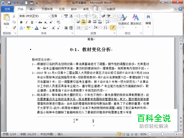Open the font name dropdown

point(49,16)
